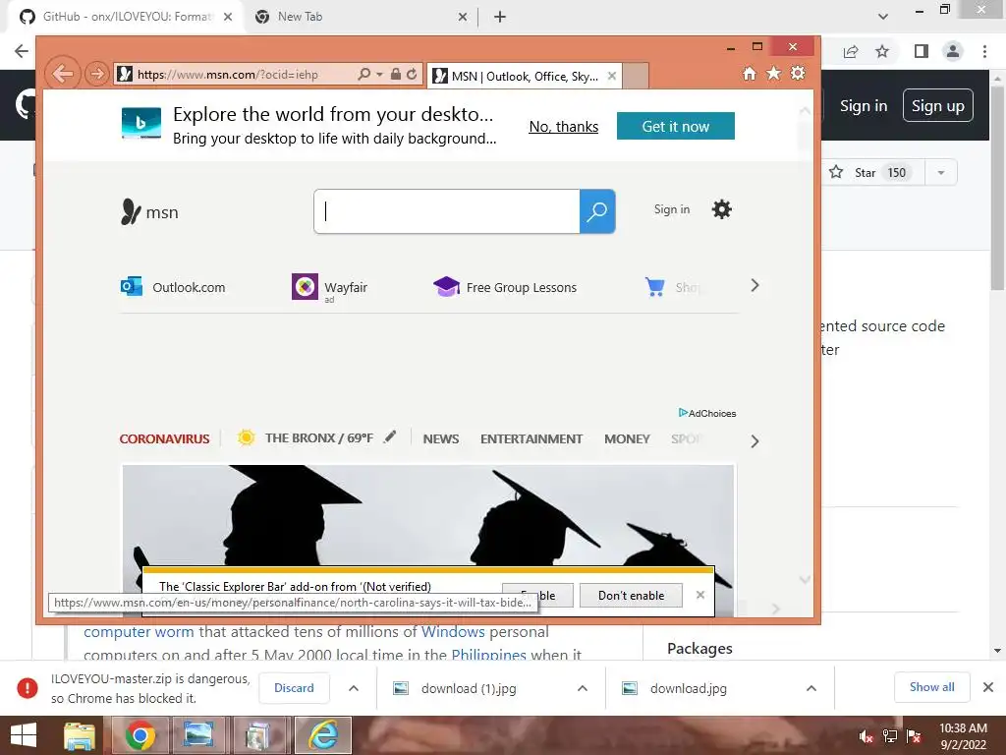Click the msn butterfly logo
Image resolution: width=1006 pixels, height=755 pixels.
click(x=149, y=212)
